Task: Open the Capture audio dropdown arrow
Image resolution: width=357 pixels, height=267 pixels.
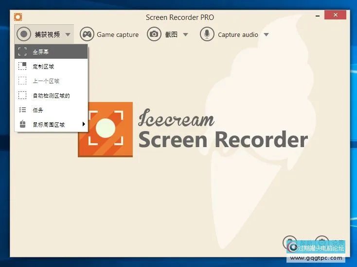Action: point(266,35)
